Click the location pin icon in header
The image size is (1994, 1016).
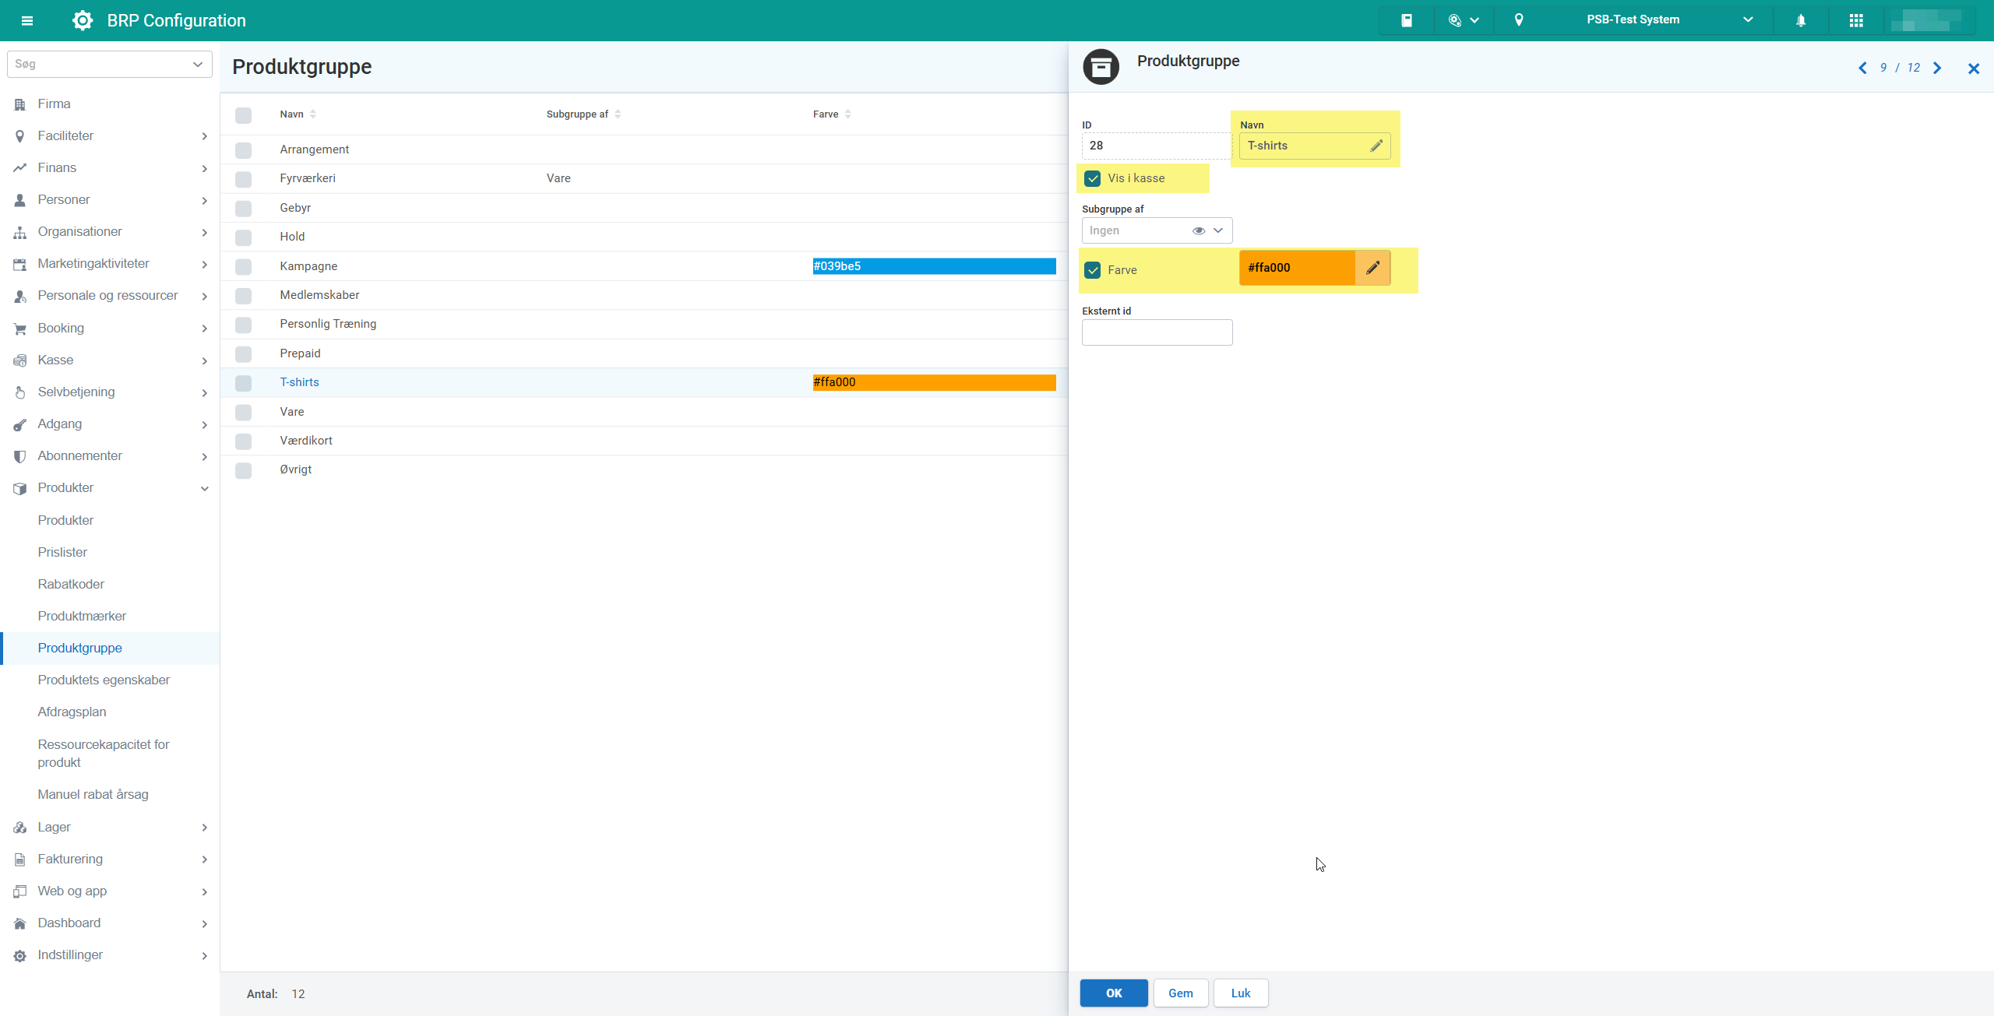click(1519, 20)
